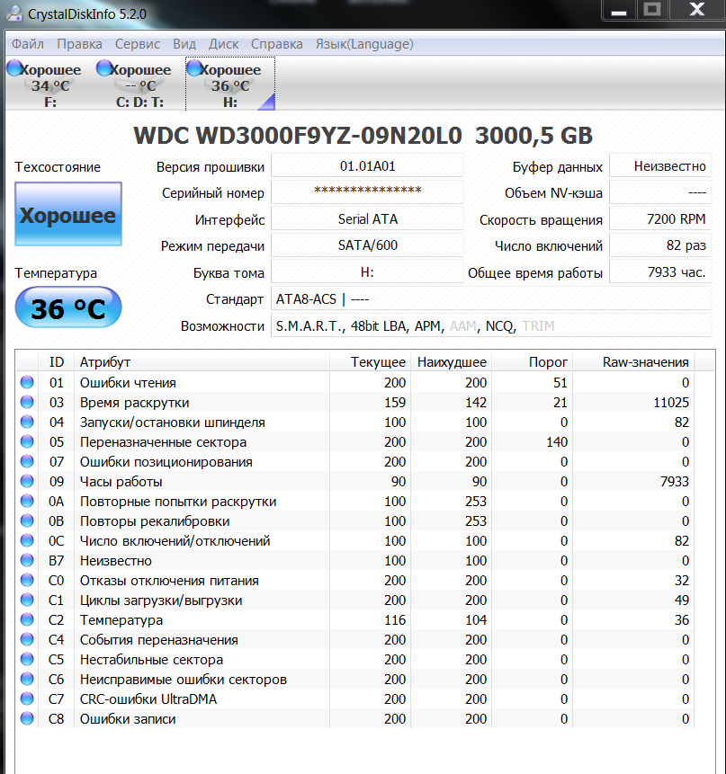Click the drive letter field H:
The width and height of the screenshot is (726, 774).
367,272
